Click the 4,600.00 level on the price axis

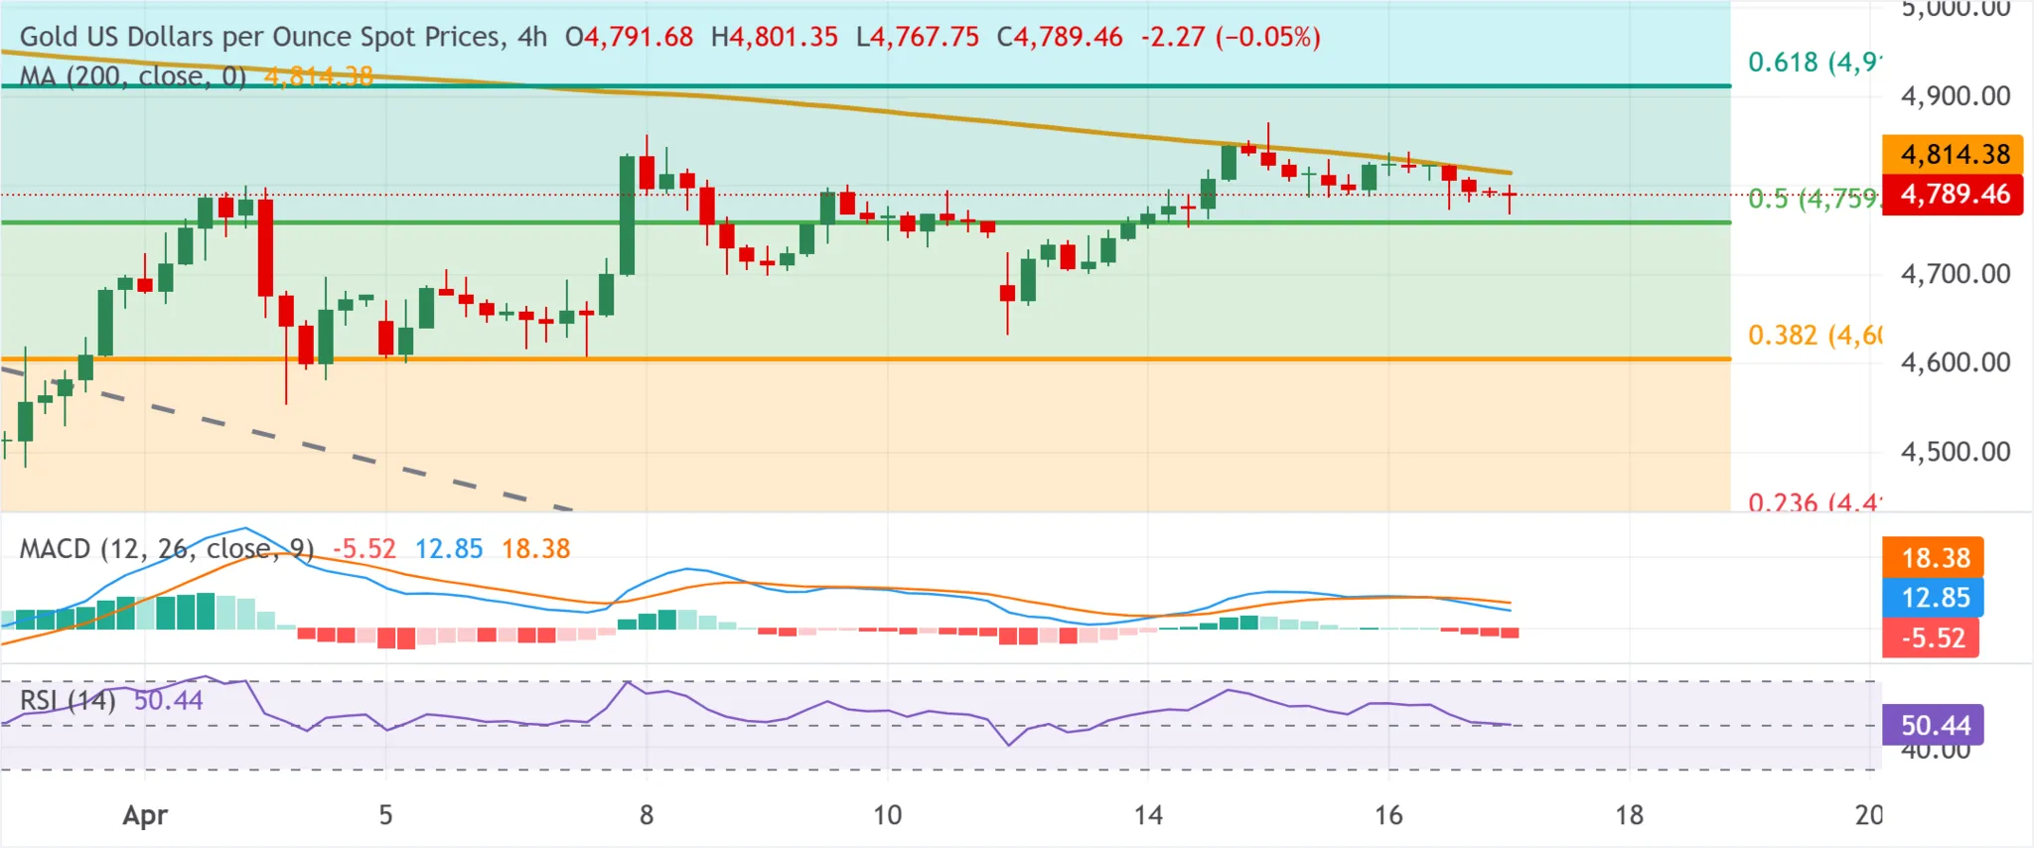(1955, 362)
